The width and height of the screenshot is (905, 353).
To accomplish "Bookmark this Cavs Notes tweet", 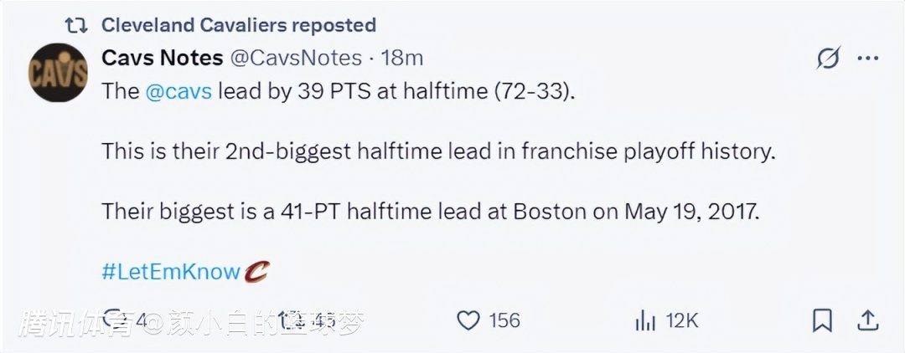I will pos(823,320).
